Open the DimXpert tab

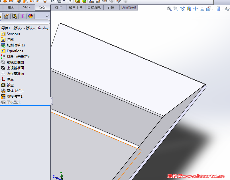click(129, 7)
